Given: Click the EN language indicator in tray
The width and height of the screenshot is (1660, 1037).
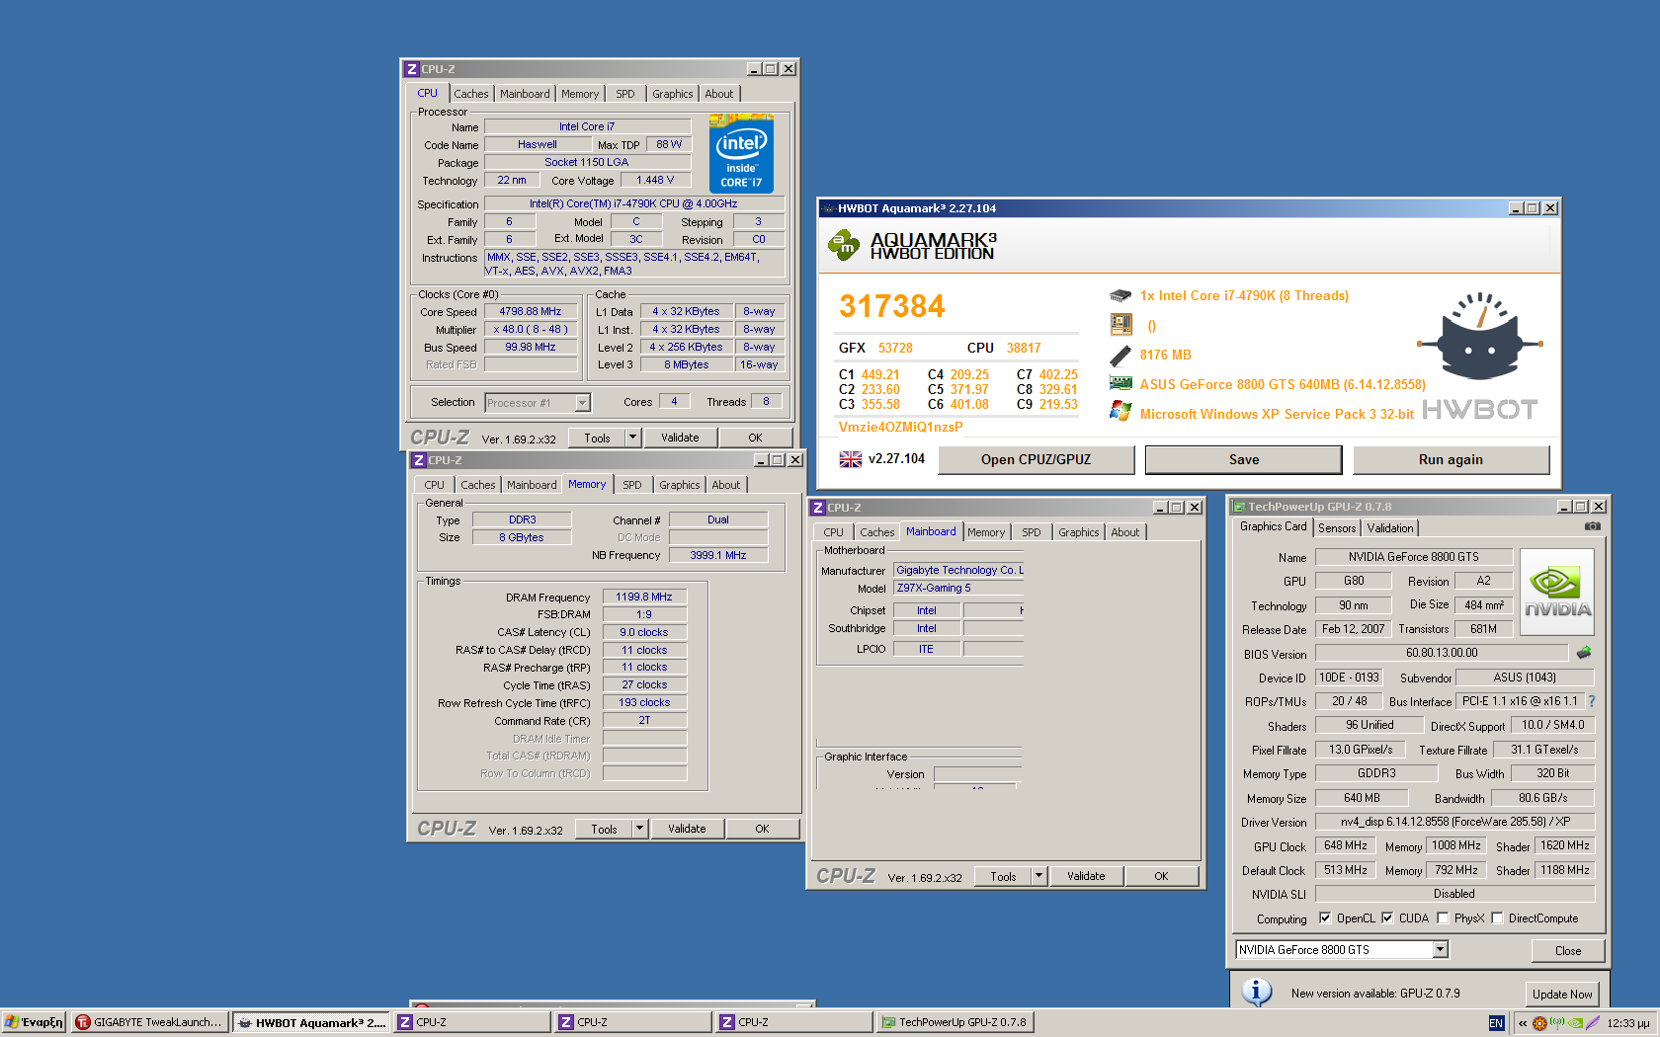Looking at the screenshot, I should pos(1496,1023).
